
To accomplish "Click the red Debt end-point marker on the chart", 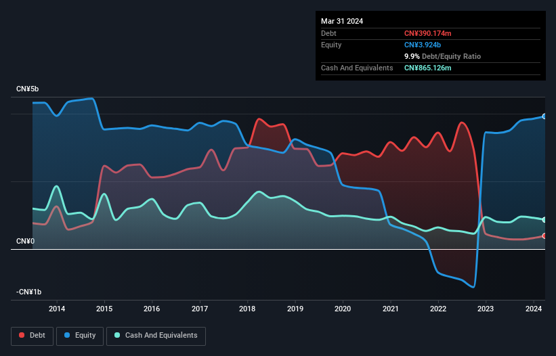I will pos(544,236).
